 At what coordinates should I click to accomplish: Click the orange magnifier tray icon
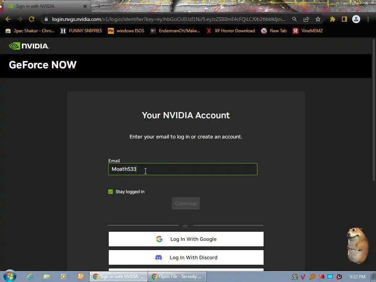(312, 277)
